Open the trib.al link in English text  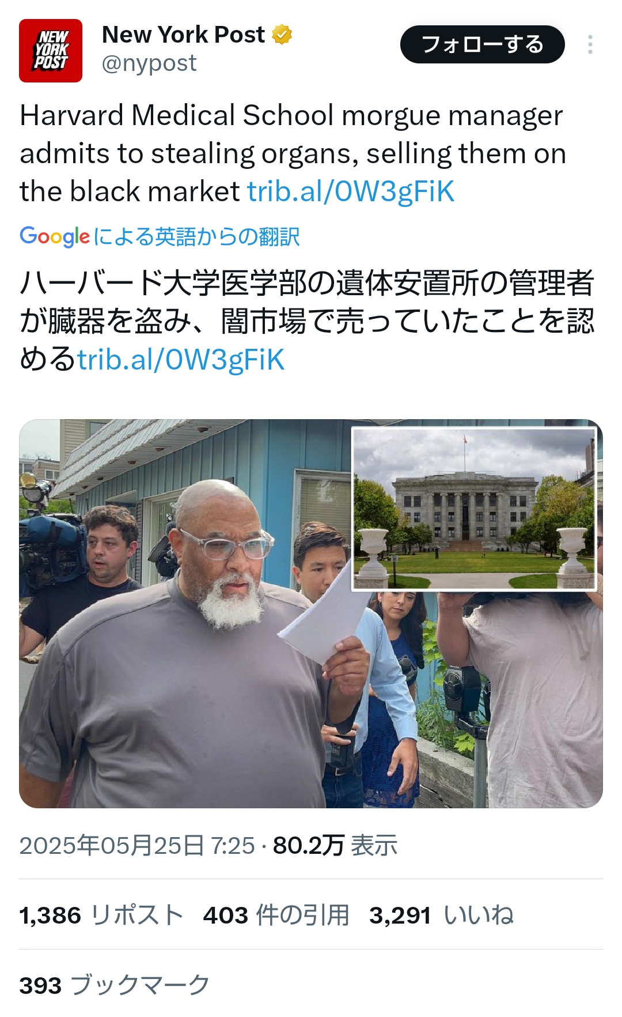click(351, 191)
